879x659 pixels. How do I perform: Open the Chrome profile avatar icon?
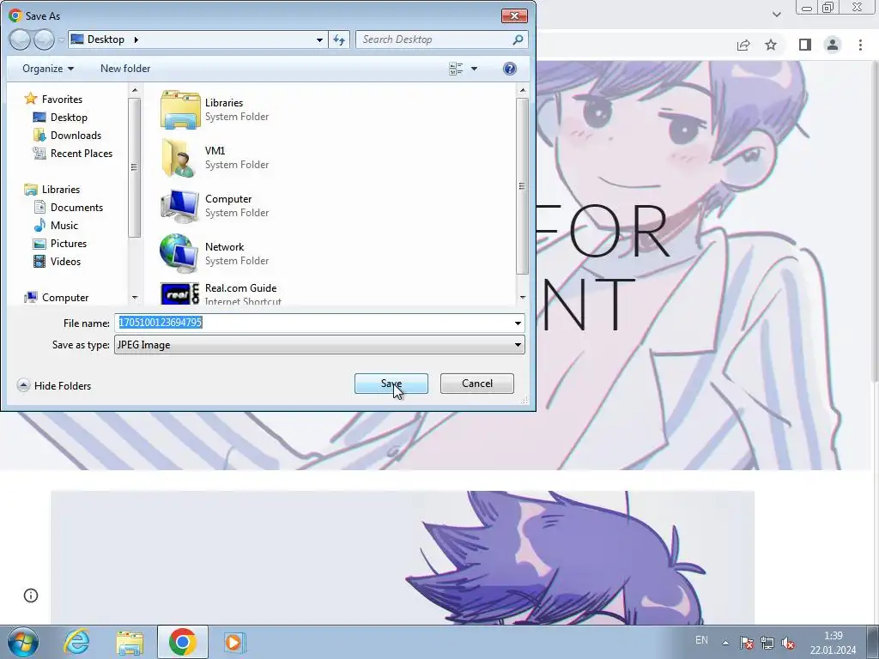coord(833,45)
